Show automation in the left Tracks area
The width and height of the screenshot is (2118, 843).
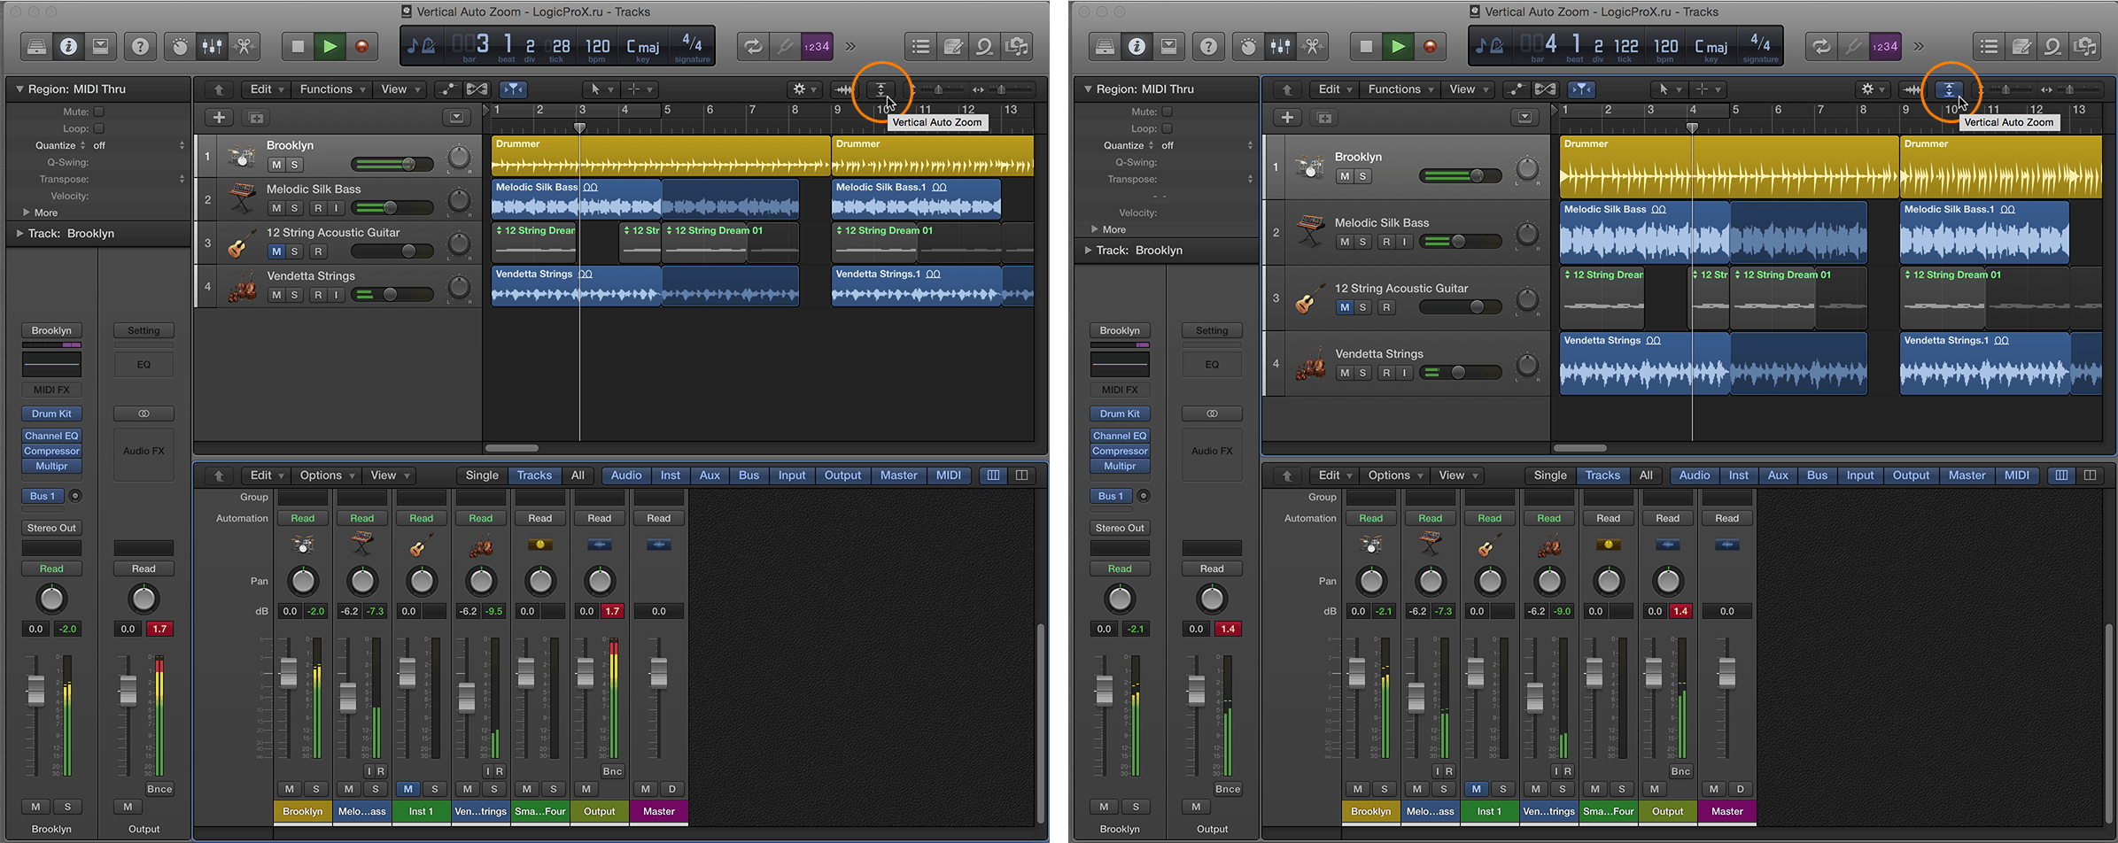coord(447,89)
